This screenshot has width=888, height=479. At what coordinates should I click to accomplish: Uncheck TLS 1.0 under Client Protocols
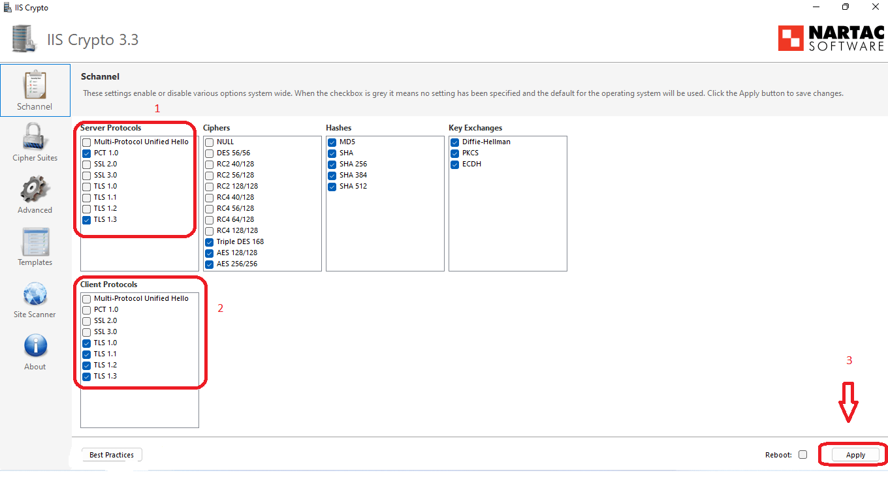87,343
